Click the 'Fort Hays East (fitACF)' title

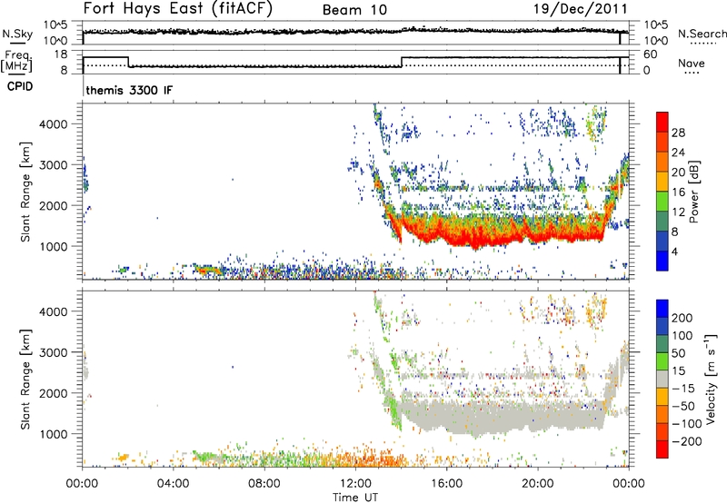pyautogui.click(x=178, y=8)
